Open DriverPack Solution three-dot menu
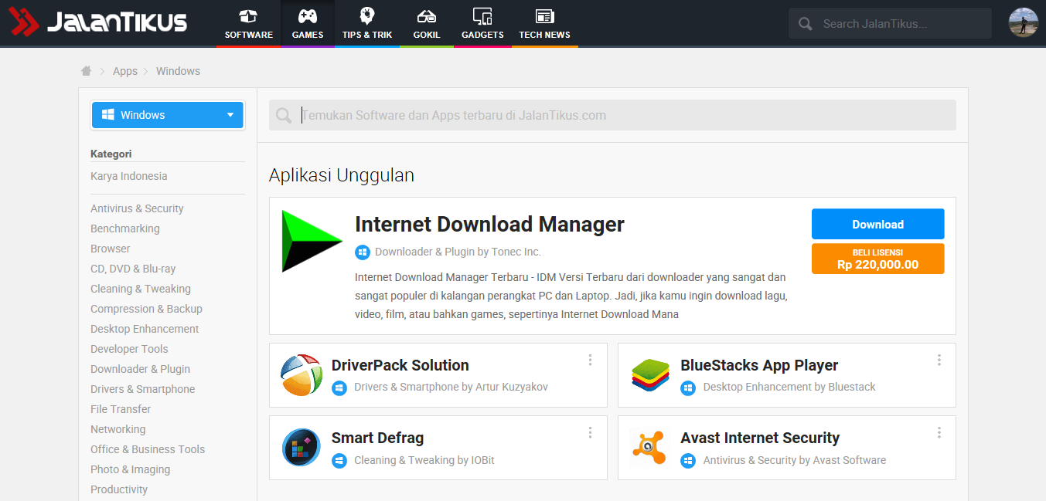 [590, 360]
